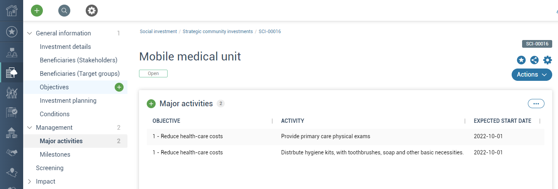Click the home building icon in sidebar

pos(12,11)
